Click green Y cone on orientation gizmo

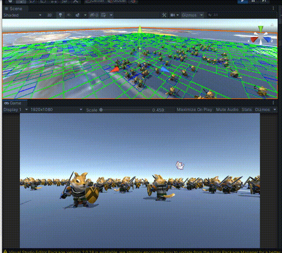[x=260, y=29]
